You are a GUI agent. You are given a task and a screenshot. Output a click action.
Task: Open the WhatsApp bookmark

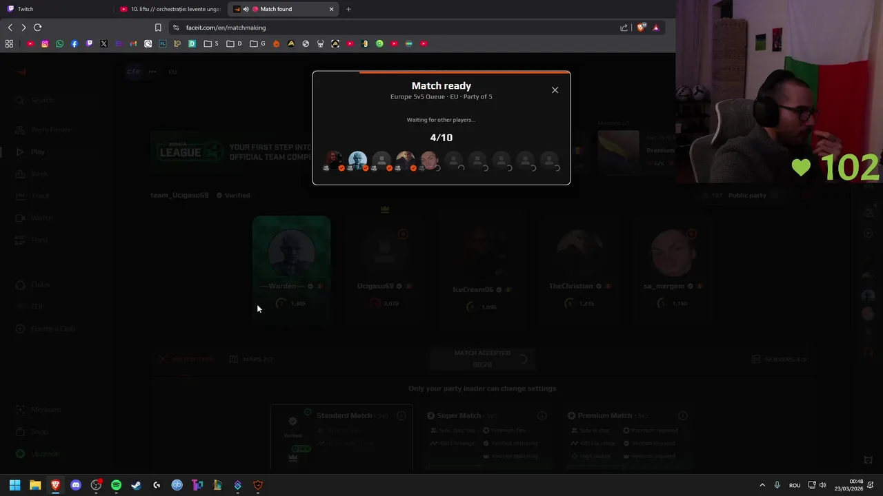tap(59, 43)
